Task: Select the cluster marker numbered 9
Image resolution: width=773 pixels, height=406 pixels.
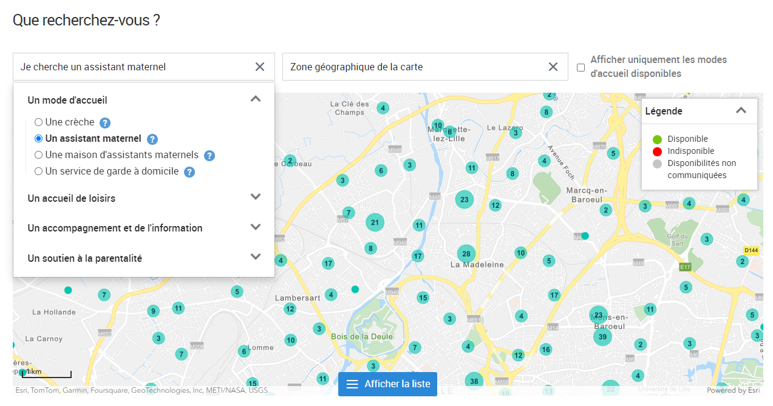Action: pos(153,311)
